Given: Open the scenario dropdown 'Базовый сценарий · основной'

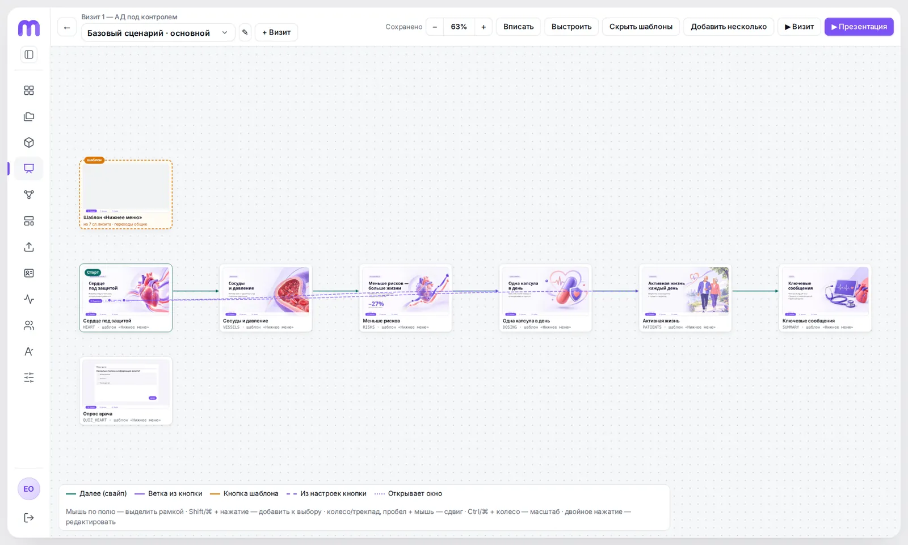Looking at the screenshot, I should pyautogui.click(x=158, y=33).
